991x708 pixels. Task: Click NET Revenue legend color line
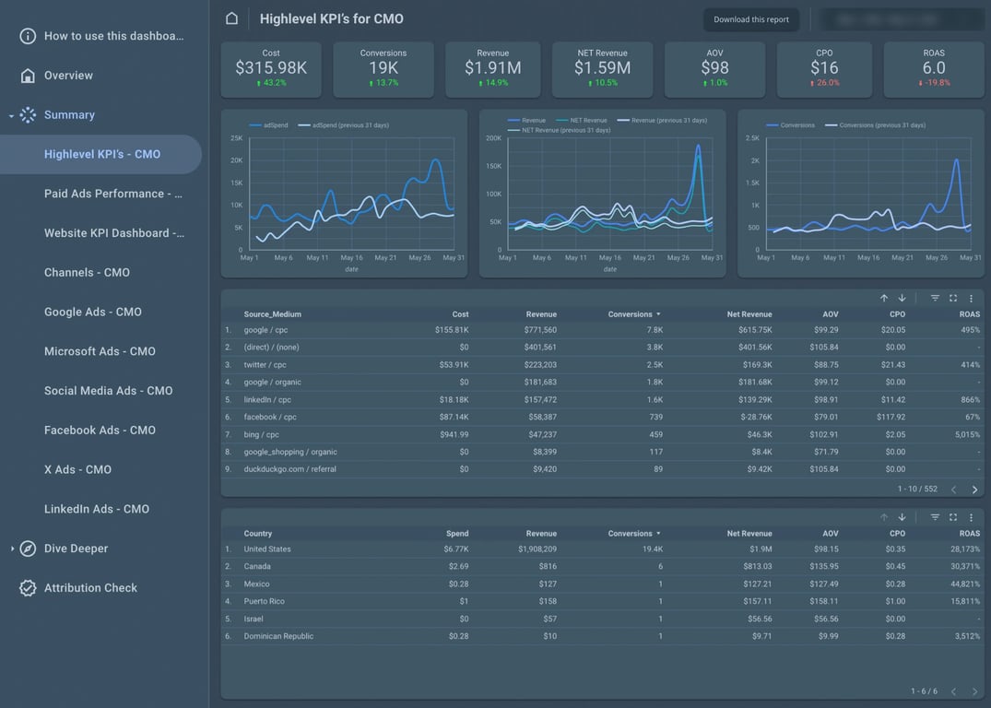coord(561,120)
